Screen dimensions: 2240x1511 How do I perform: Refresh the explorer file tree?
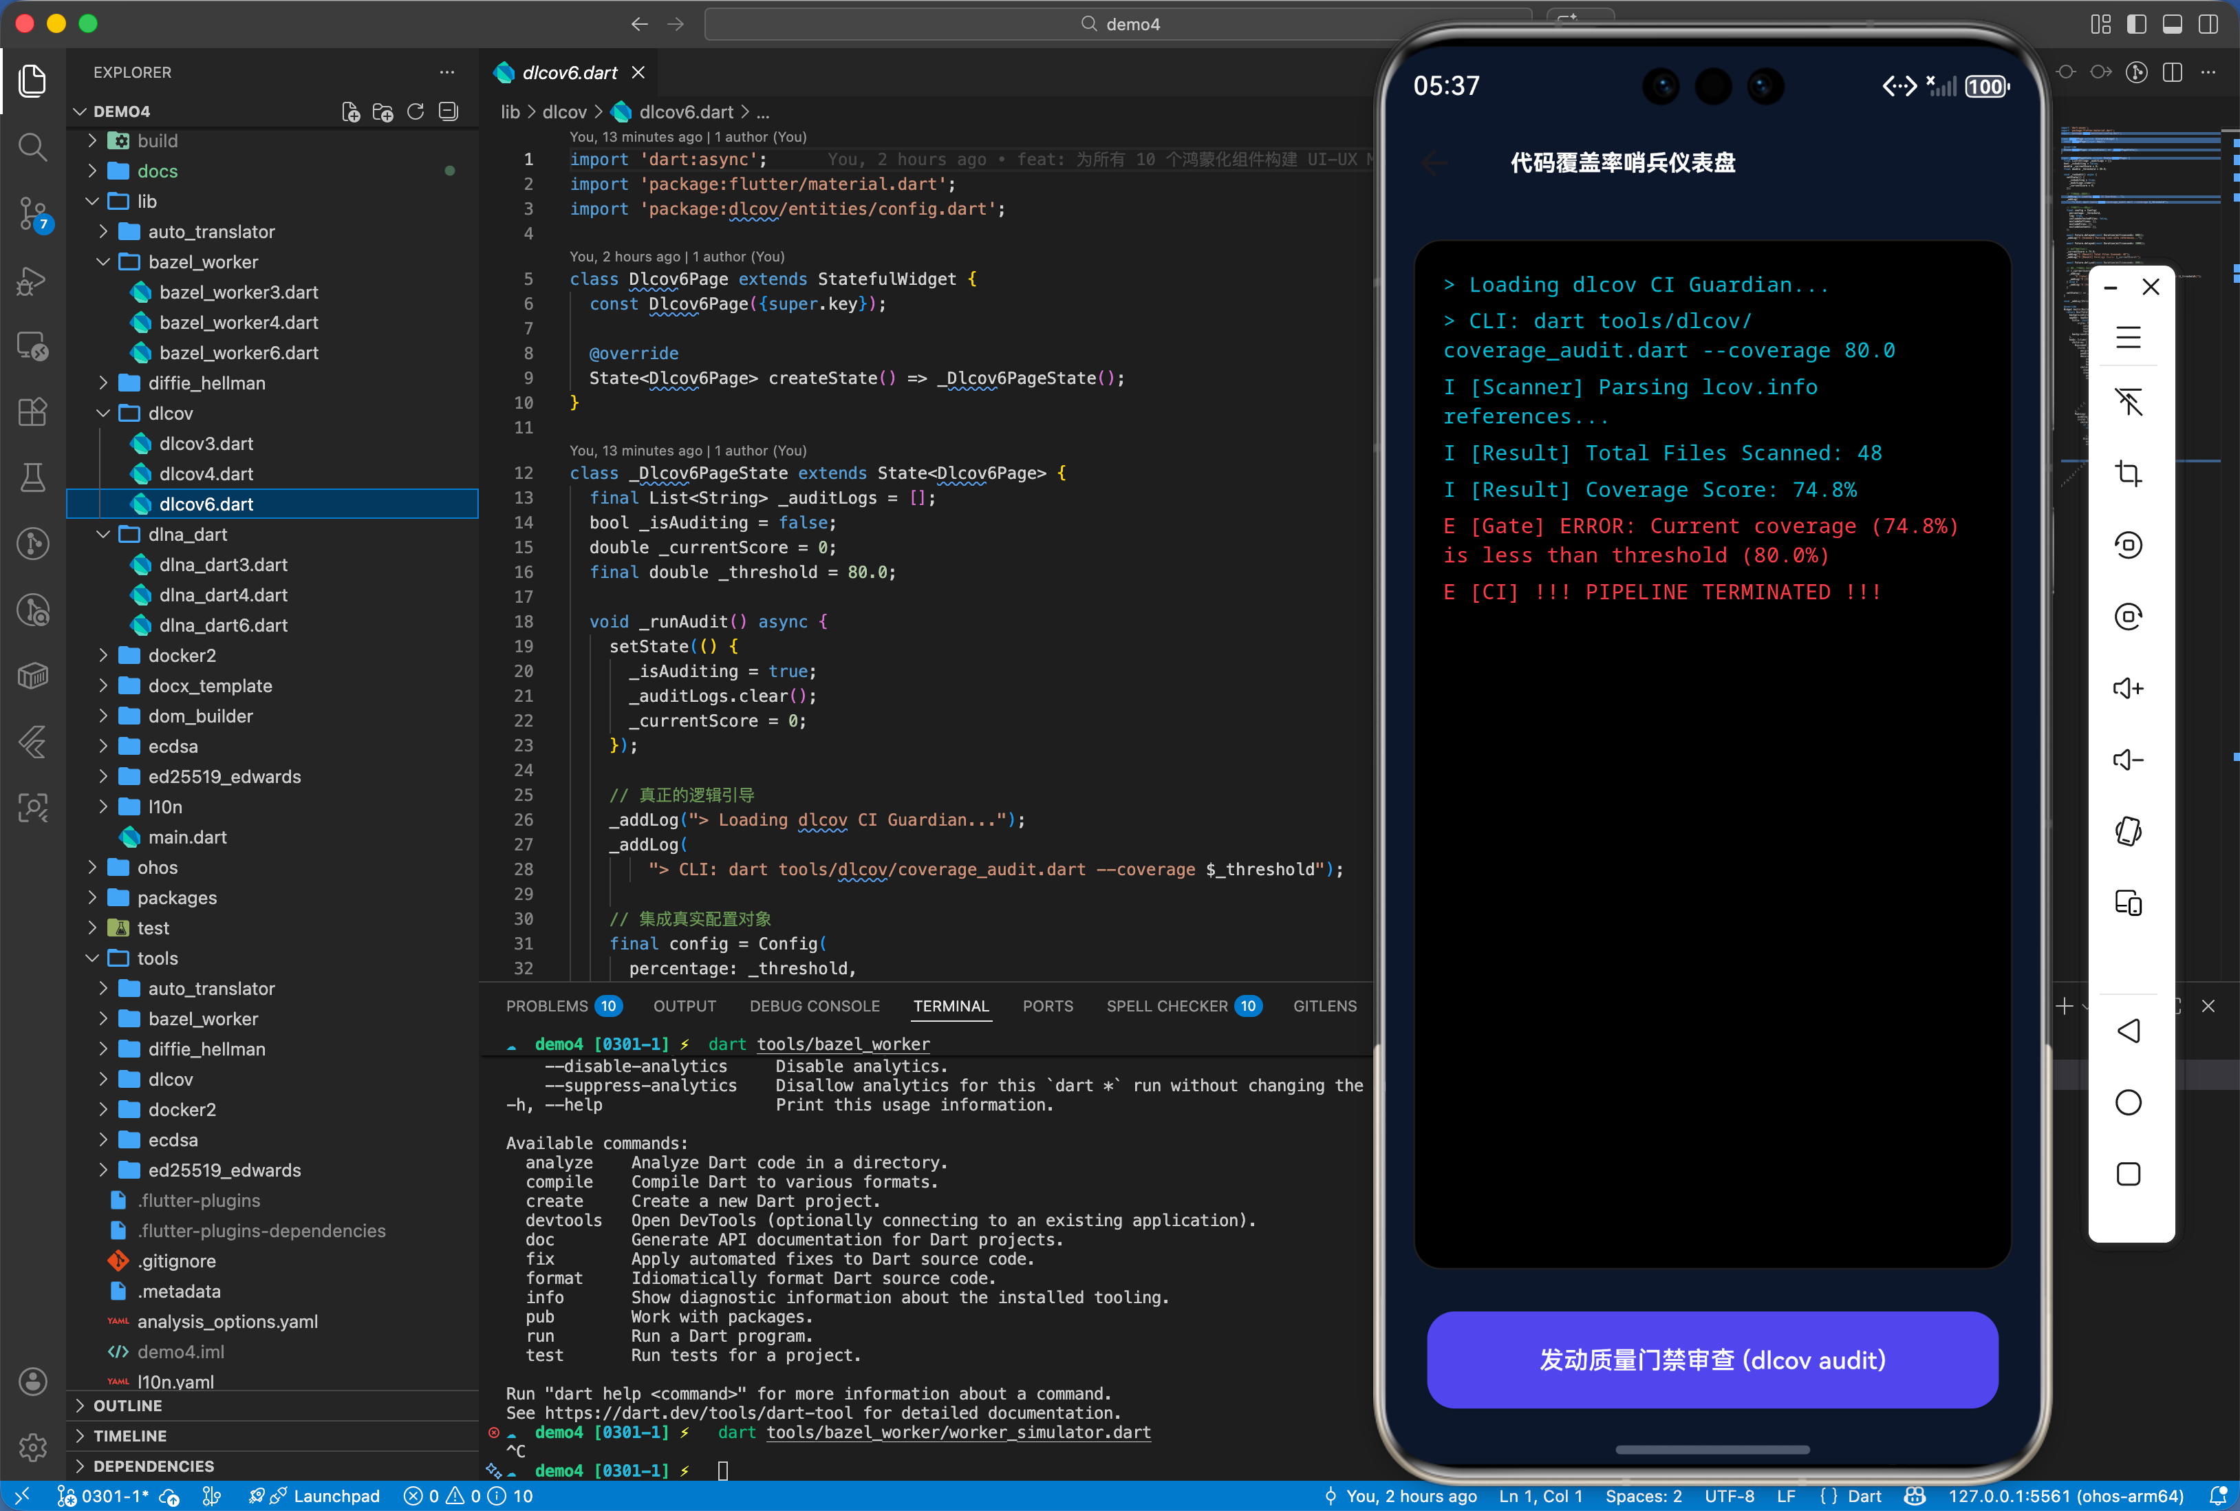click(x=416, y=111)
